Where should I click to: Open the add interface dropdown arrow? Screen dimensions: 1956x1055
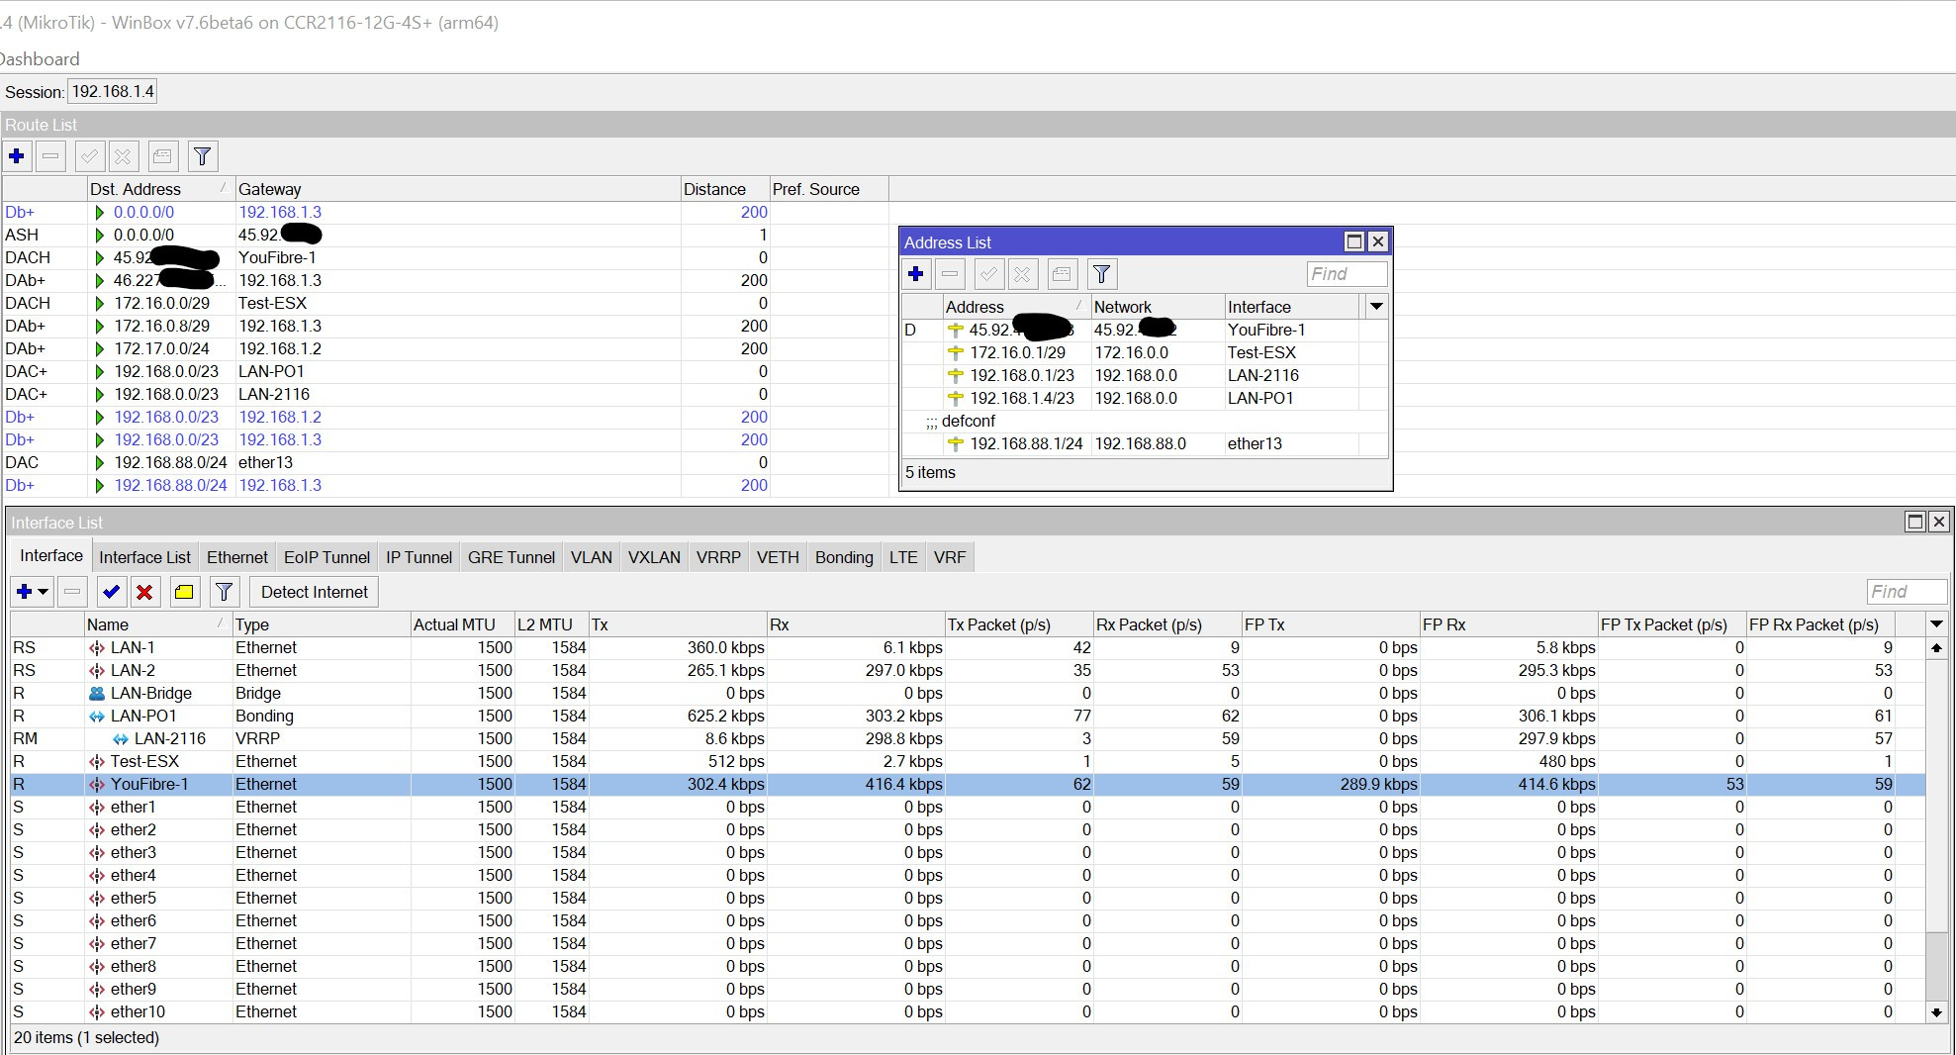43,592
